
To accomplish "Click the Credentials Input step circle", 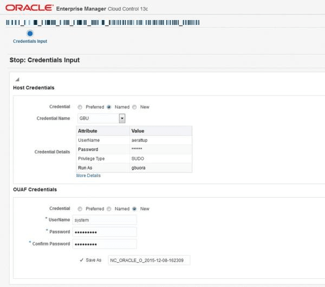I will pyautogui.click(x=30, y=34).
